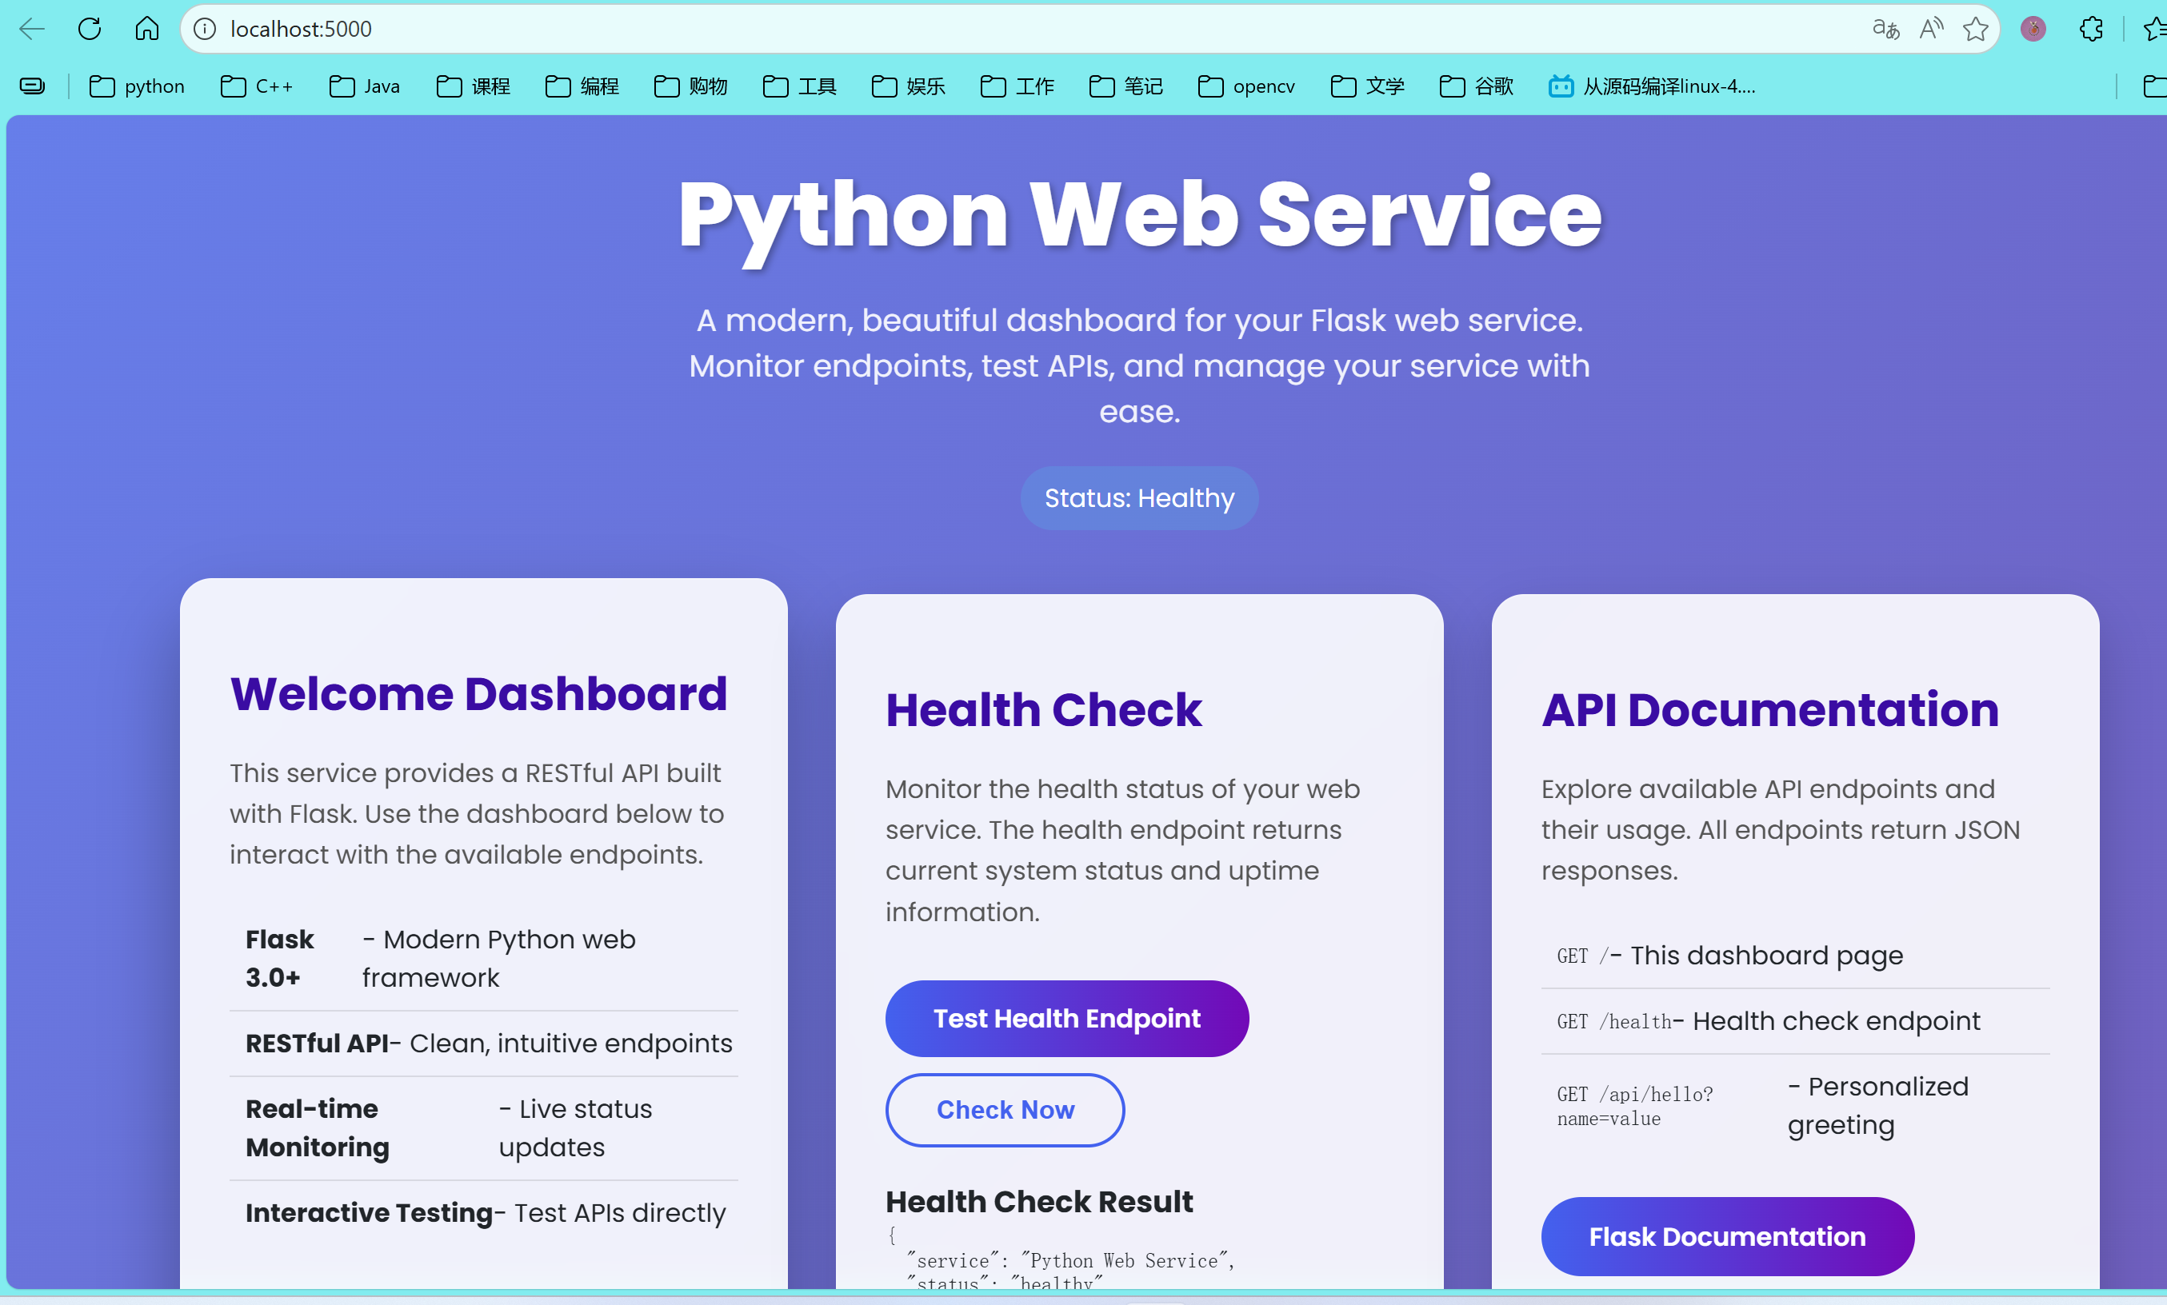Open the extensions puzzle icon
This screenshot has width=2167, height=1305.
pyautogui.click(x=2091, y=29)
